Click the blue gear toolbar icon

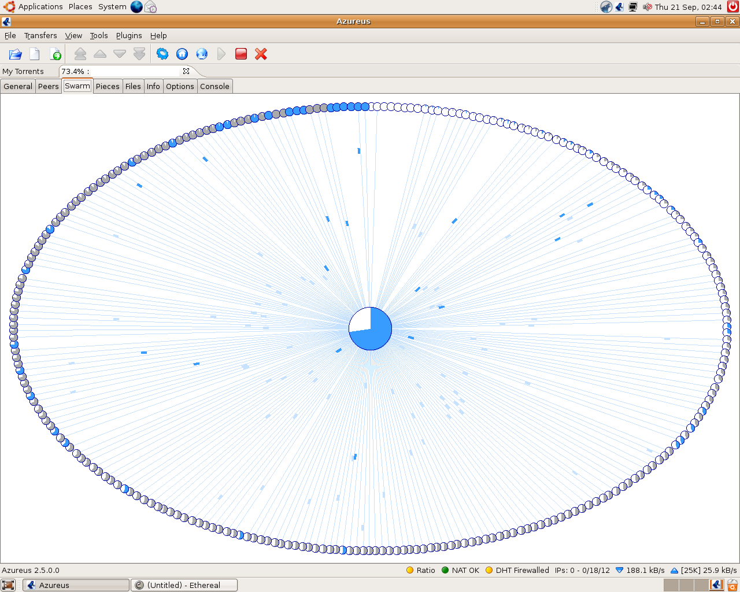tap(162, 54)
